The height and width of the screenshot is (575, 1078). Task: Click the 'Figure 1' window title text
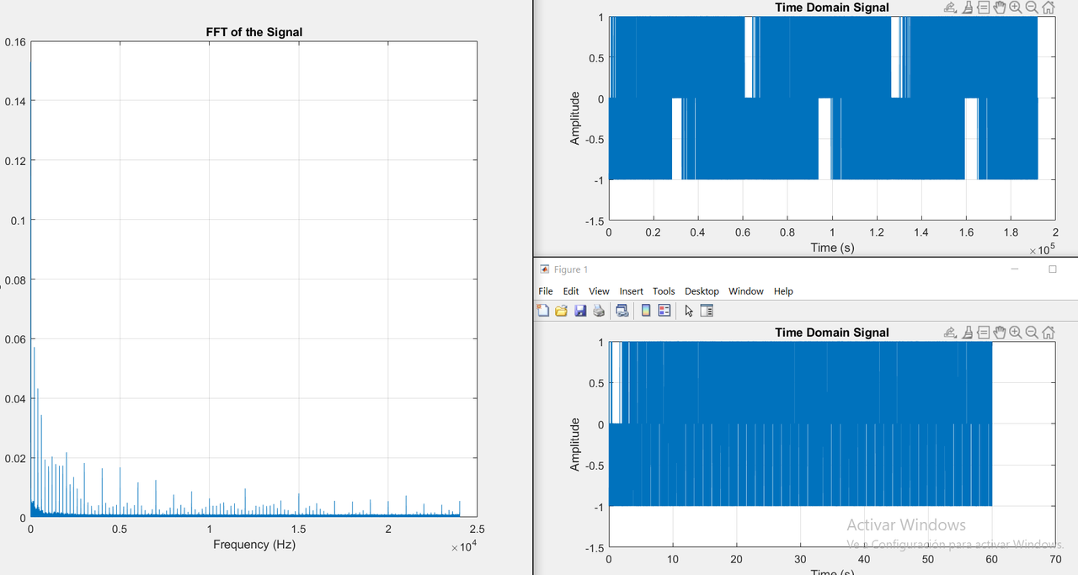(x=571, y=269)
